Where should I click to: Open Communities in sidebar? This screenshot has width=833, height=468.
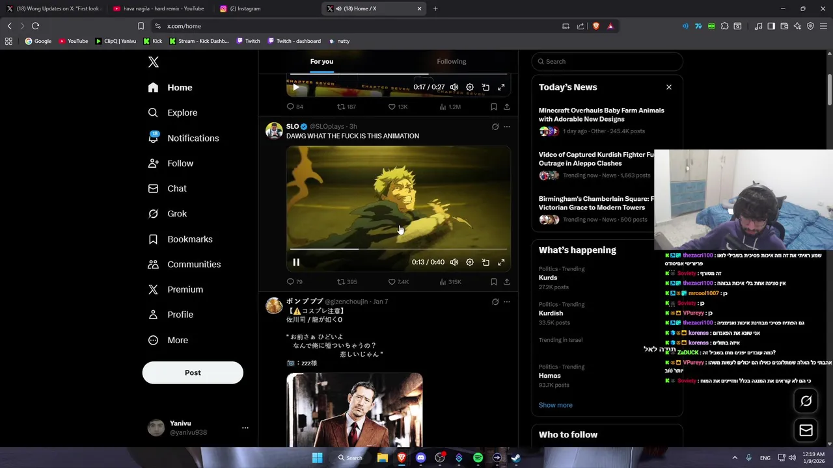click(x=184, y=265)
